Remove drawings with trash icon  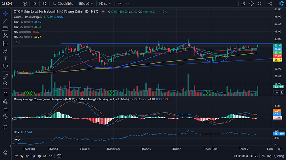5,127
